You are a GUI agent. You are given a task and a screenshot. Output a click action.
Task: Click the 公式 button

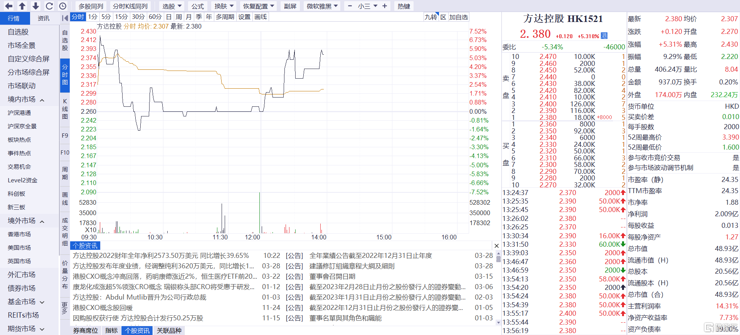point(198,6)
